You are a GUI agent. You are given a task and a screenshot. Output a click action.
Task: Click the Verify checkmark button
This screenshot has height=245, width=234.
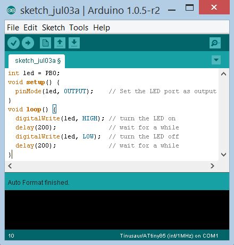click(x=13, y=43)
